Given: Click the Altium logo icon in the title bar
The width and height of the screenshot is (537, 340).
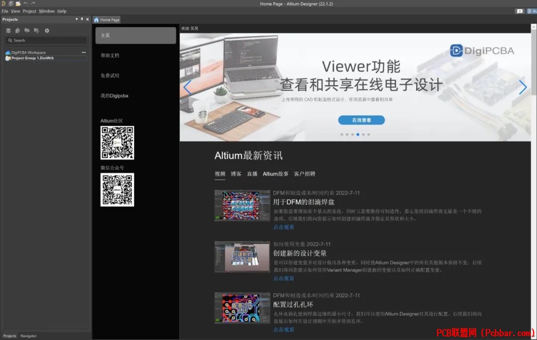Looking at the screenshot, I should coord(3,3).
